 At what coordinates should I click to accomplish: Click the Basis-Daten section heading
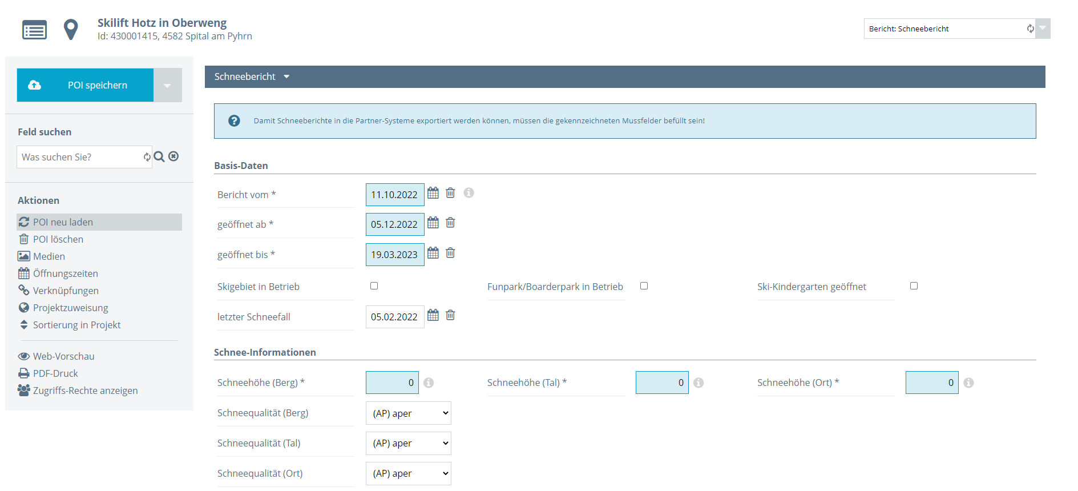click(x=241, y=166)
